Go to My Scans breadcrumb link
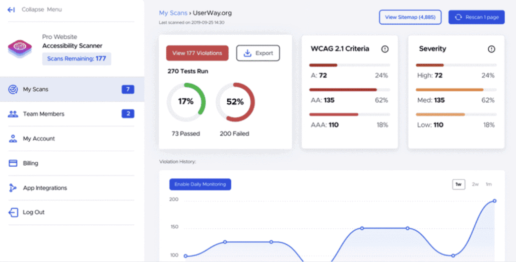This screenshot has height=262, width=516. coord(173,13)
